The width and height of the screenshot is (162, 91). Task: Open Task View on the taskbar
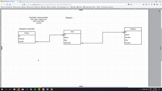[x=10, y=89]
